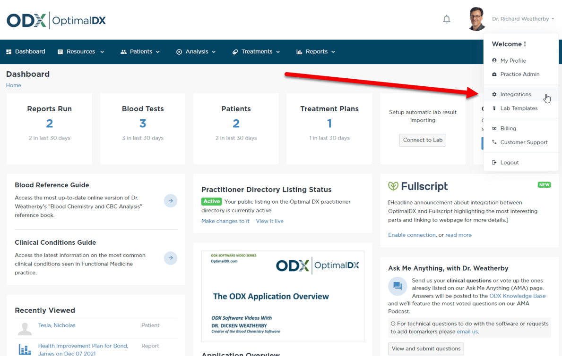
Task: Click the Blood Tests count 3
Action: click(143, 124)
